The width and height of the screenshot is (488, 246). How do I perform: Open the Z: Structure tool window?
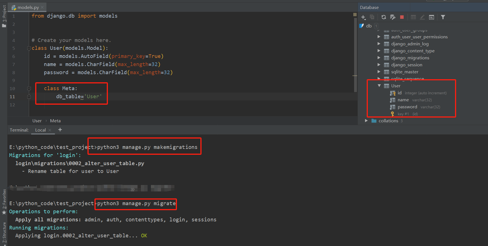[x=4, y=232]
